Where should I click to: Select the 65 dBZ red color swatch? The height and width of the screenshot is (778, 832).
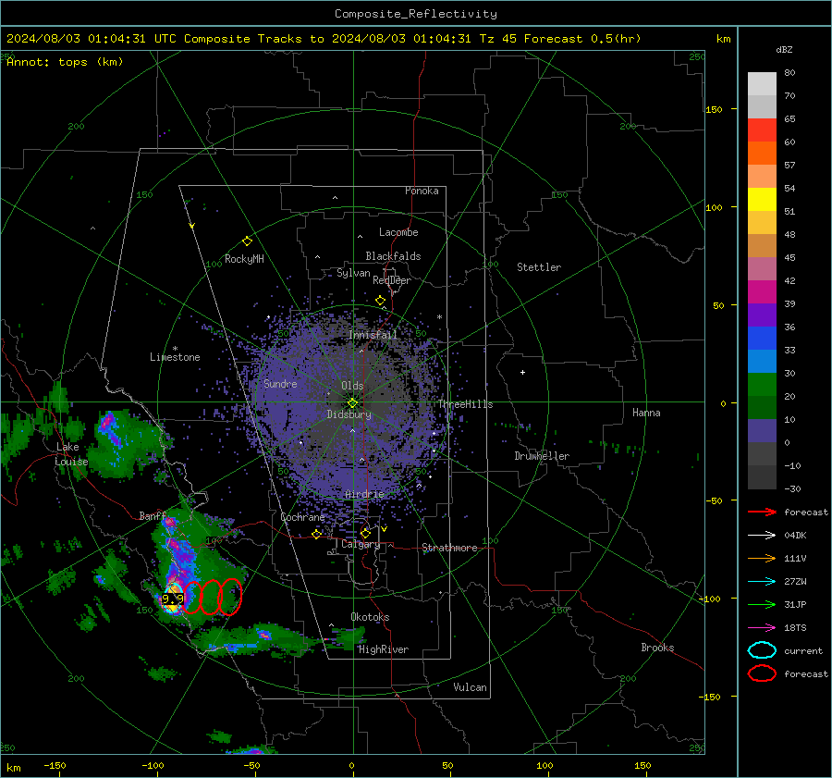[x=762, y=130]
